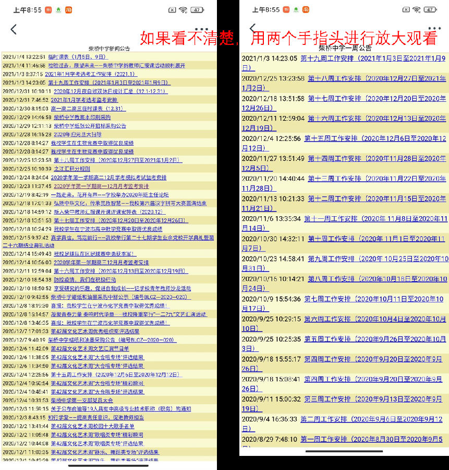This screenshot has width=449, height=470.
Task: Open 第42届文化艺术周校园十大歌手名单 link
Action: click(92, 426)
